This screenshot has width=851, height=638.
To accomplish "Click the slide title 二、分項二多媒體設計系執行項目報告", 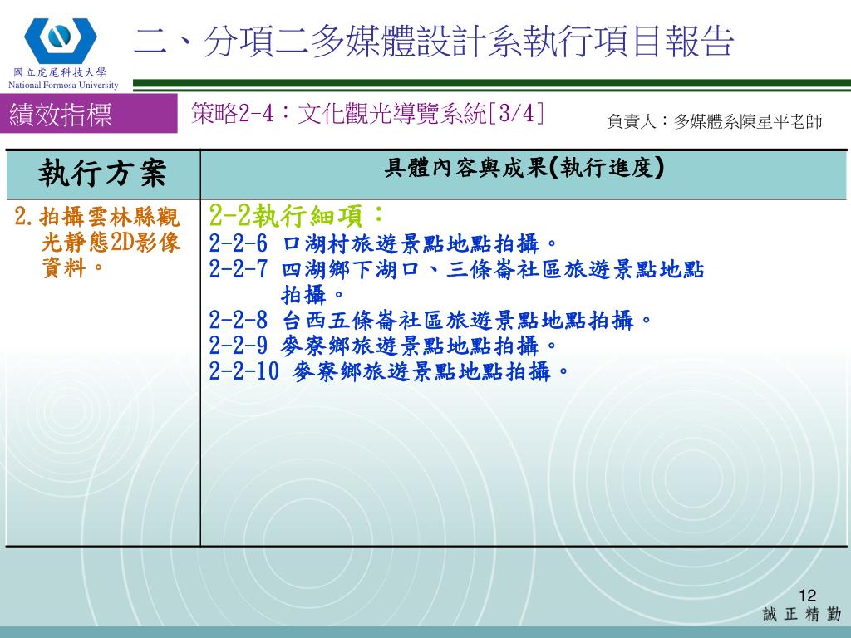I will pos(434,42).
